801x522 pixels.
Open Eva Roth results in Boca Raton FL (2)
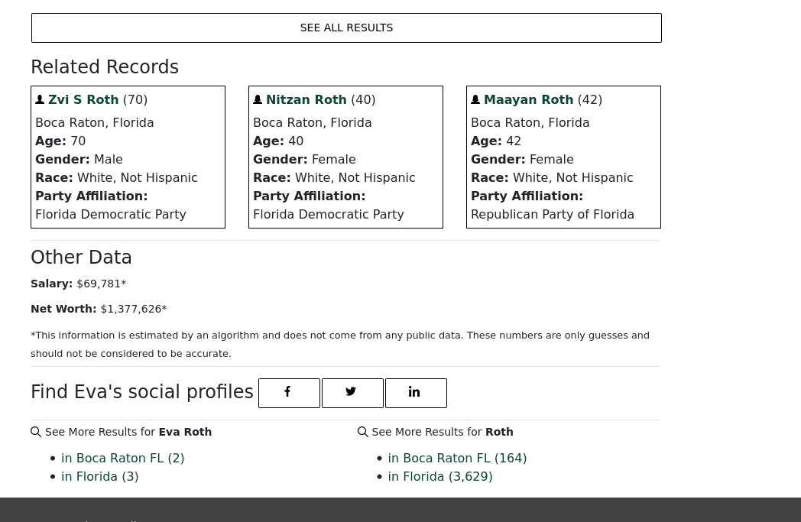click(x=122, y=458)
